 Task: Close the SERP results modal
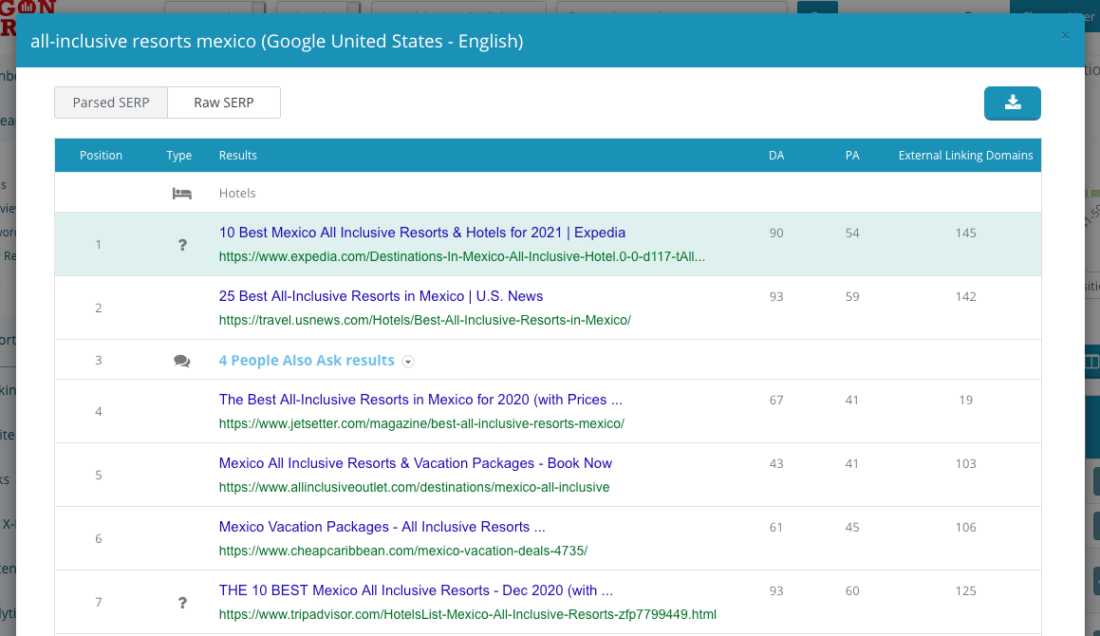click(1065, 35)
